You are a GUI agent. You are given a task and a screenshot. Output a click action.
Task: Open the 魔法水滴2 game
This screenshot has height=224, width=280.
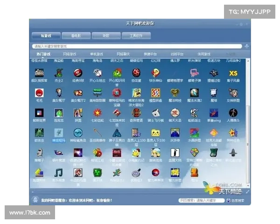pos(195,93)
